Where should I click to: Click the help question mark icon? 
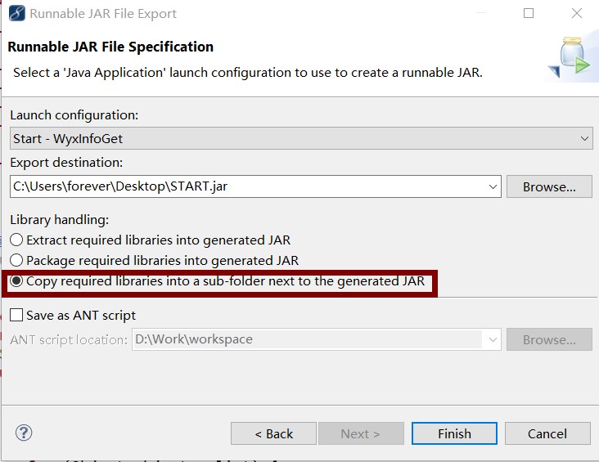tap(24, 433)
